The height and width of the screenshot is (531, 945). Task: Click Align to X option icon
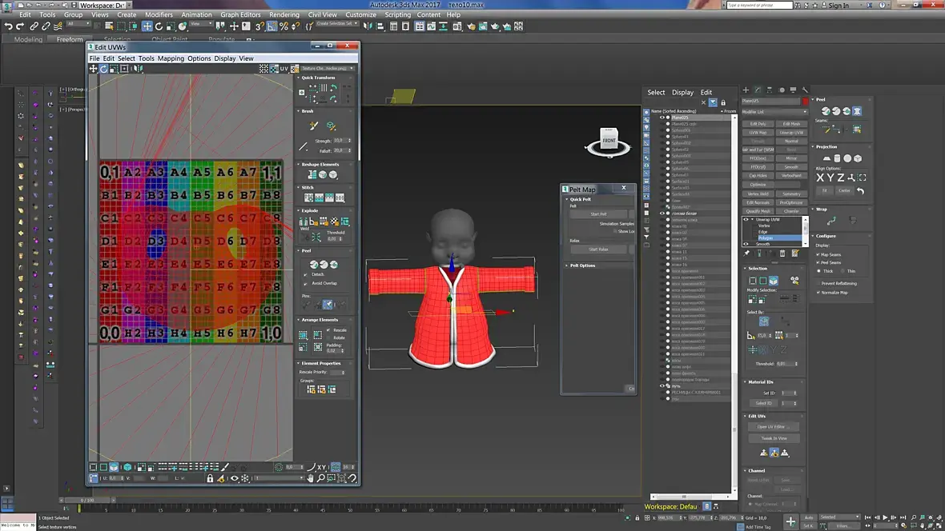[x=819, y=178]
